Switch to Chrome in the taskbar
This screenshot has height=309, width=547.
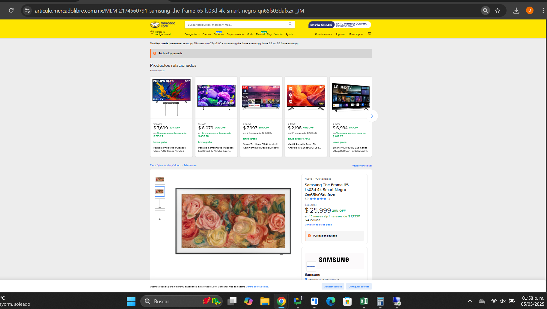click(x=281, y=301)
